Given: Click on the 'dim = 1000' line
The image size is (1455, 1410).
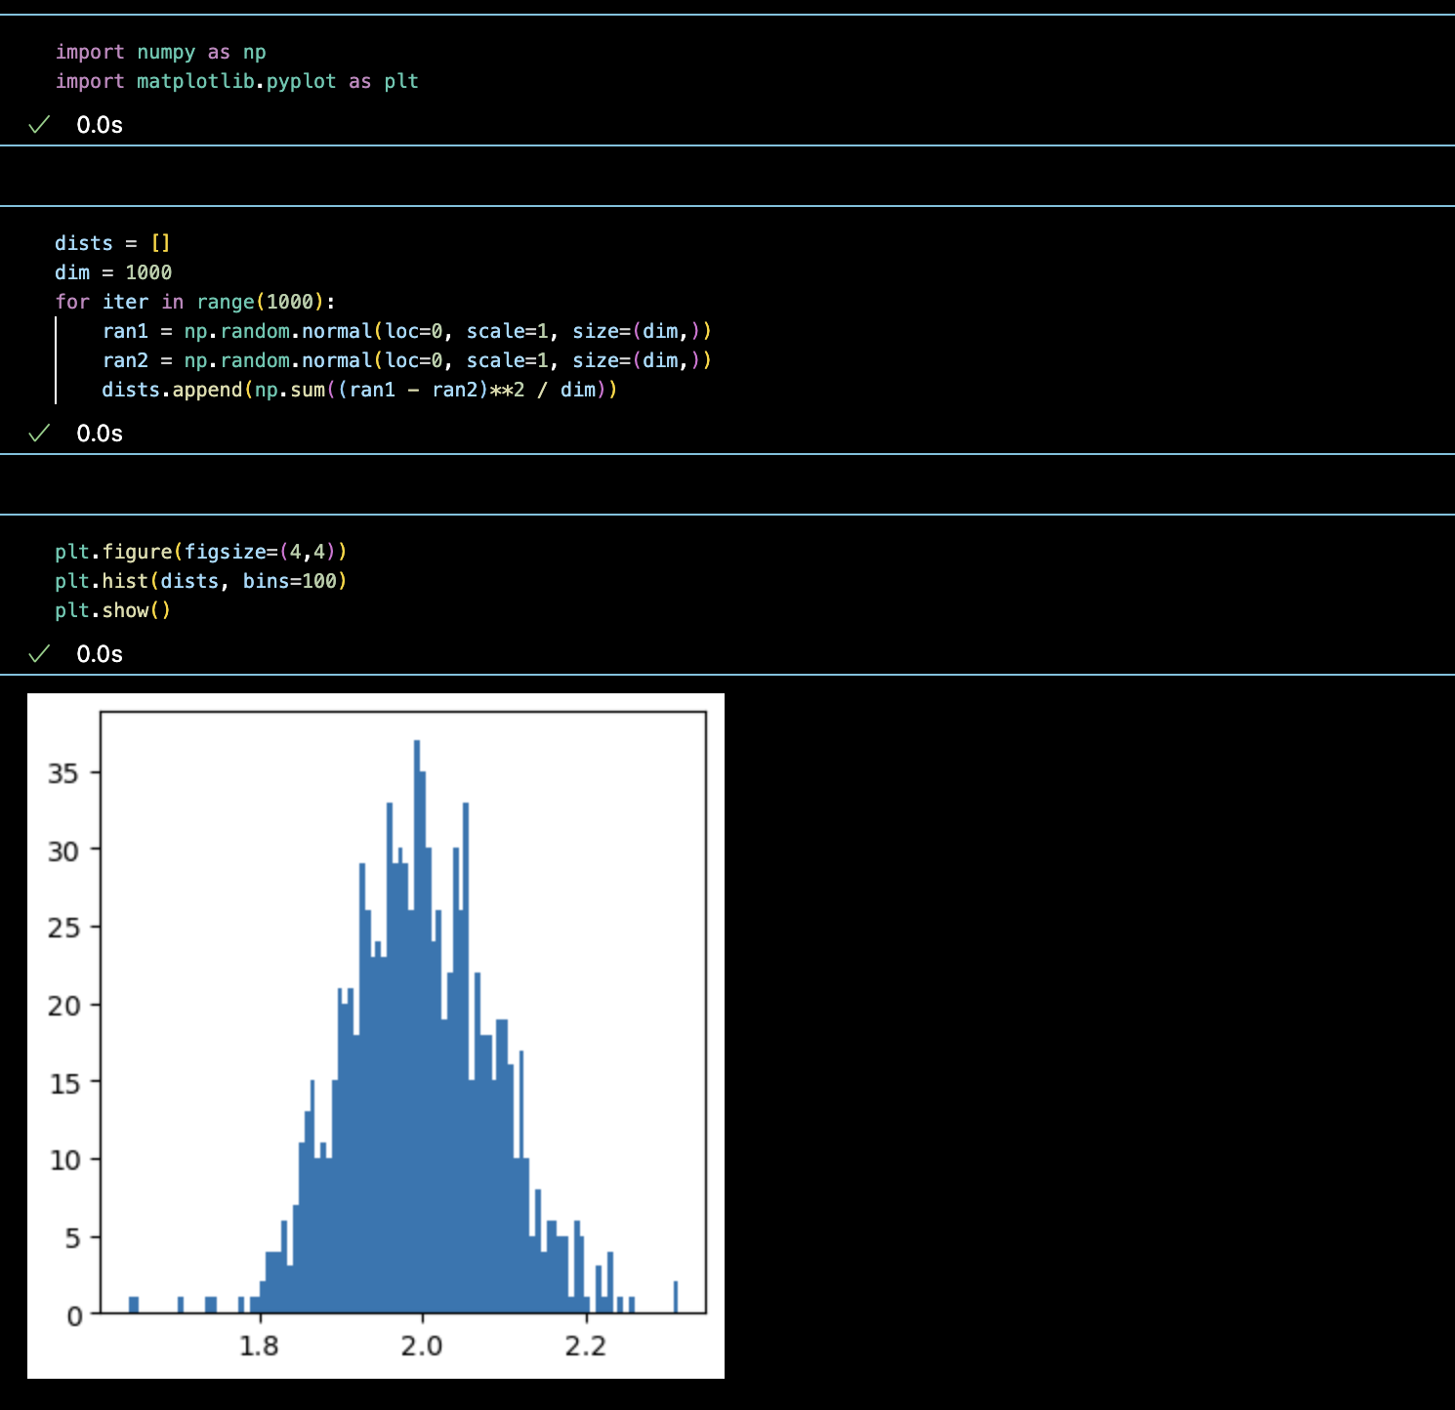Looking at the screenshot, I should tap(113, 272).
